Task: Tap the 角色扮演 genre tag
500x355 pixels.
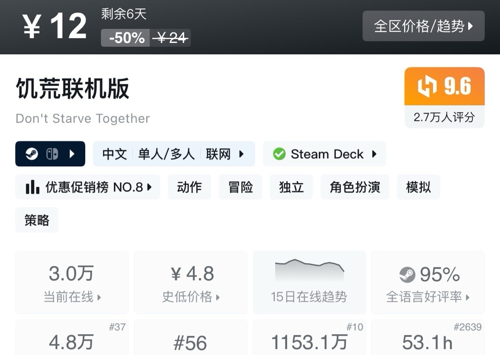Action: pyautogui.click(x=355, y=187)
